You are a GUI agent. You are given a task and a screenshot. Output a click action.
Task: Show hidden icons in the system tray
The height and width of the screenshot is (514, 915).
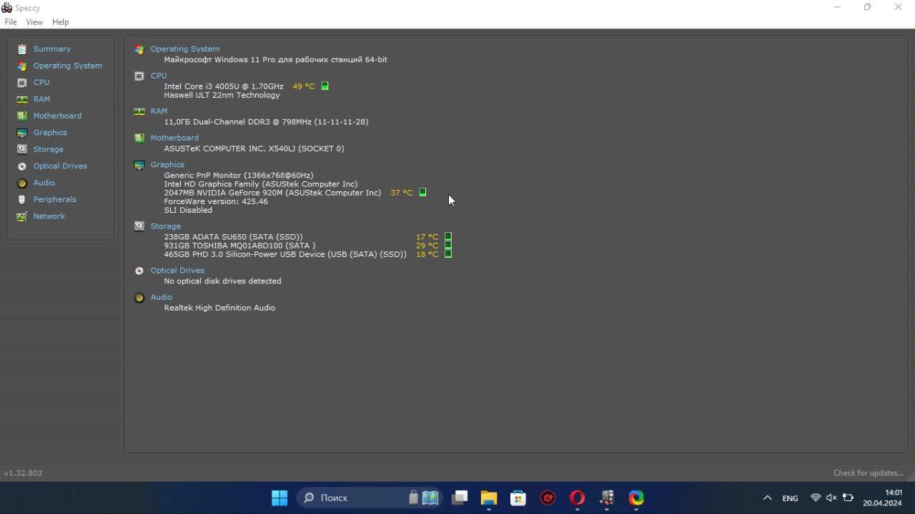[767, 498]
